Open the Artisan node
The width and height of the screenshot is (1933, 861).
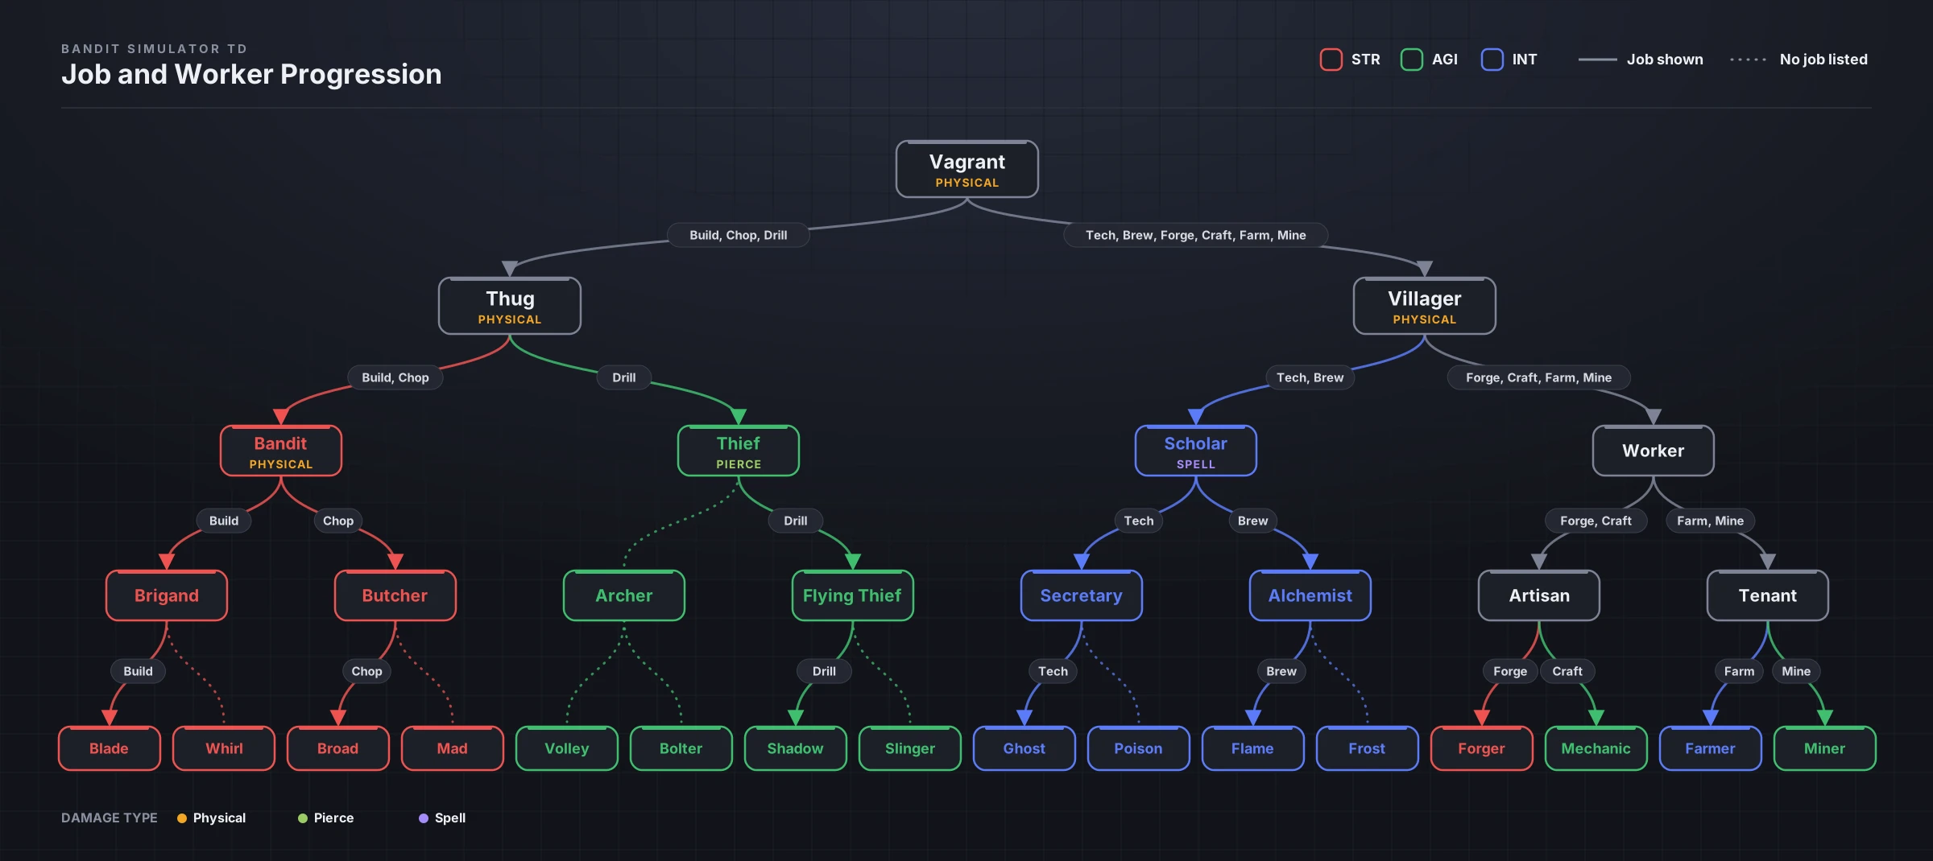coord(1539,595)
